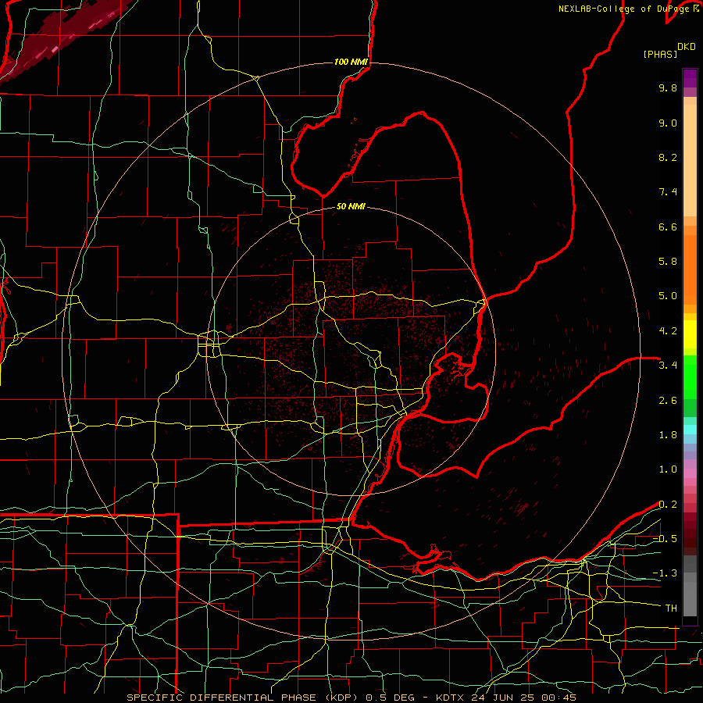Pick the cyan segment of the color bar
703x703 pixels.
pyautogui.click(x=690, y=429)
